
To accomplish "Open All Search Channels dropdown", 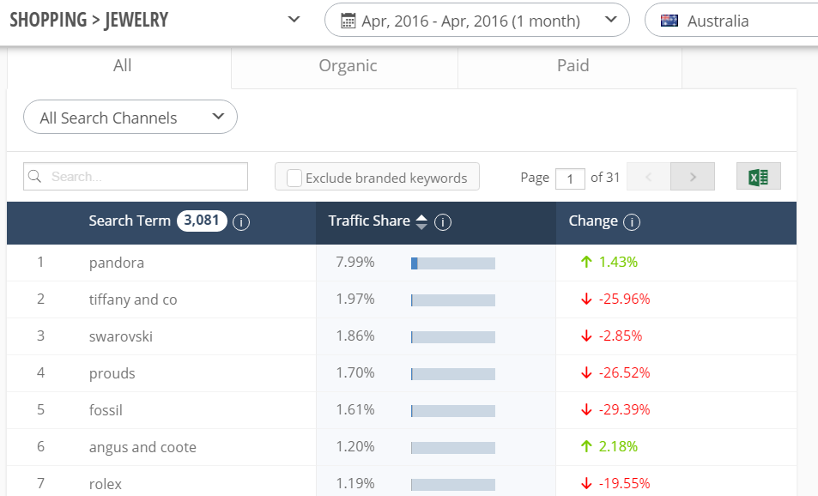I will (130, 117).
